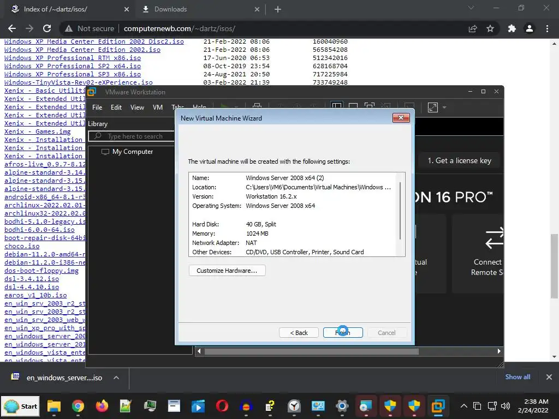Image resolution: width=559 pixels, height=419 pixels.
Task: Open the dsl-4.4.10.iso link
Action: pos(32,287)
